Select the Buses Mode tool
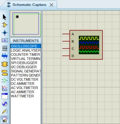 tap(5, 56)
